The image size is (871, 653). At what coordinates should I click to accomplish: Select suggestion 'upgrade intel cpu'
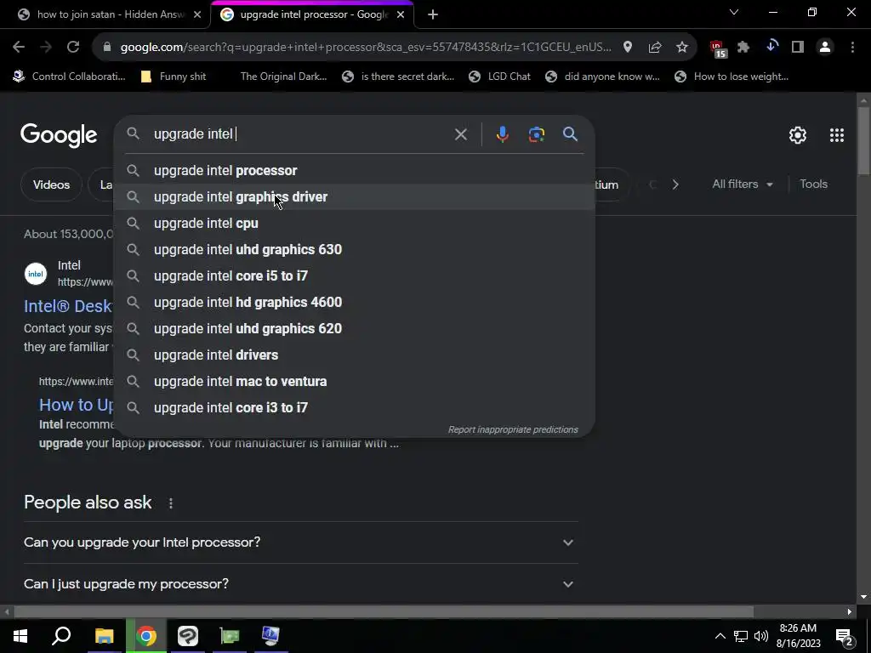[355, 224]
